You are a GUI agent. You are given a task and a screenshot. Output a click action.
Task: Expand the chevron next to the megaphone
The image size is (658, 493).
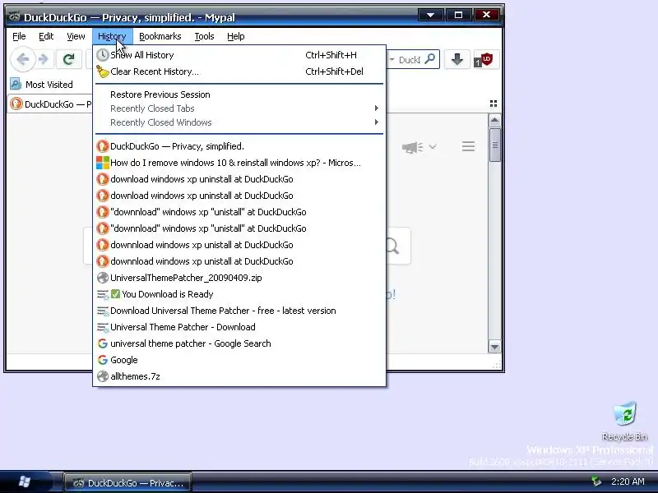click(x=433, y=147)
